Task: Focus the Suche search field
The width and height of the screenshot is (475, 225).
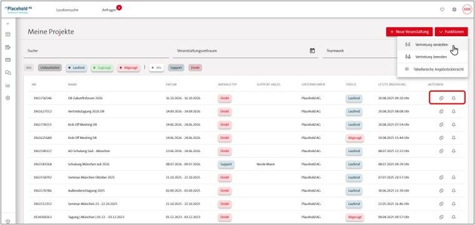Action: (96, 51)
